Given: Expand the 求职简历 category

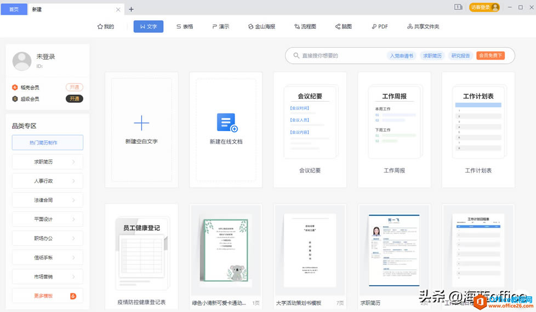Looking at the screenshot, I should coord(48,162).
